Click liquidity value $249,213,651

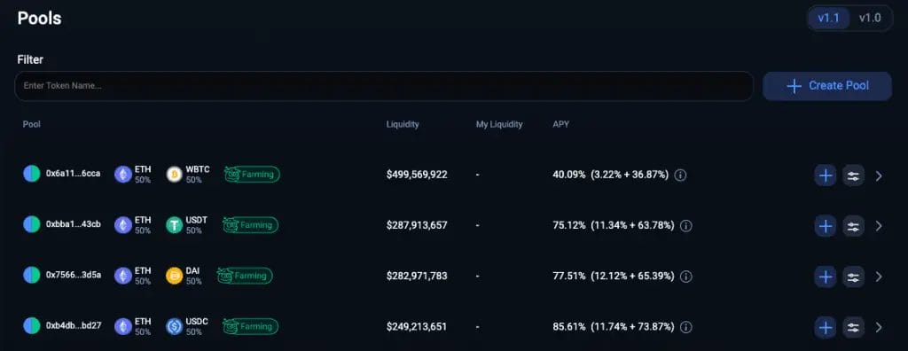point(417,327)
